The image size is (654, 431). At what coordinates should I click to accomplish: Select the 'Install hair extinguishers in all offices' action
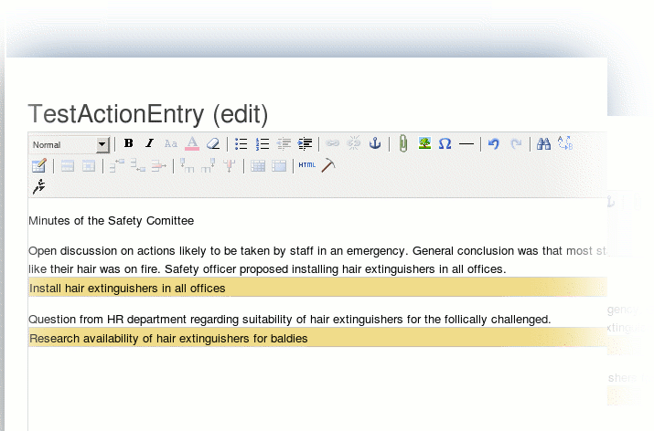[128, 288]
